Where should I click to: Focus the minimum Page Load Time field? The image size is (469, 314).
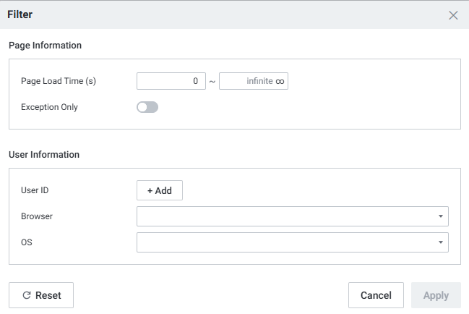pyautogui.click(x=171, y=81)
